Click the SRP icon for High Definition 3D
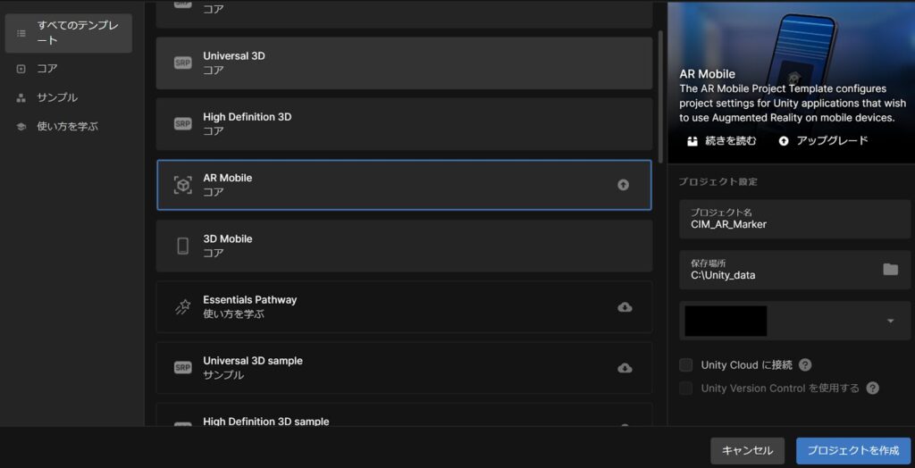Screen dimensions: 915x468 click(x=182, y=124)
